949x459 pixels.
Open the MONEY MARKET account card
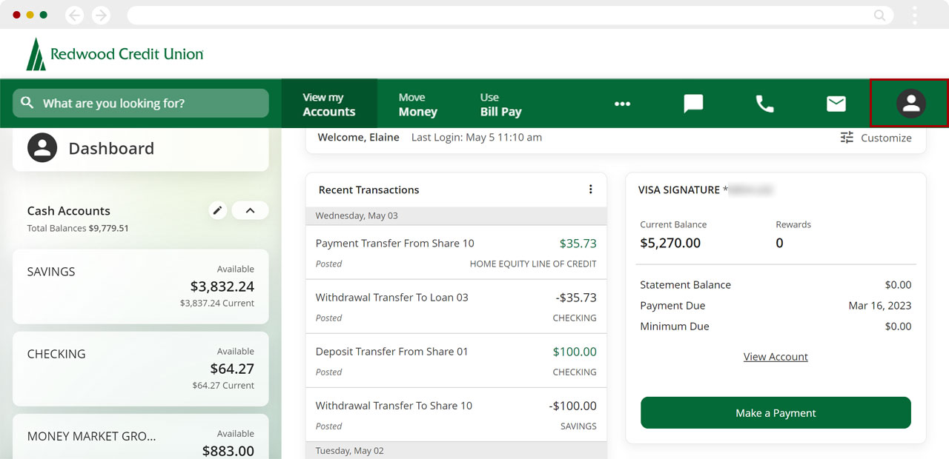pos(141,437)
